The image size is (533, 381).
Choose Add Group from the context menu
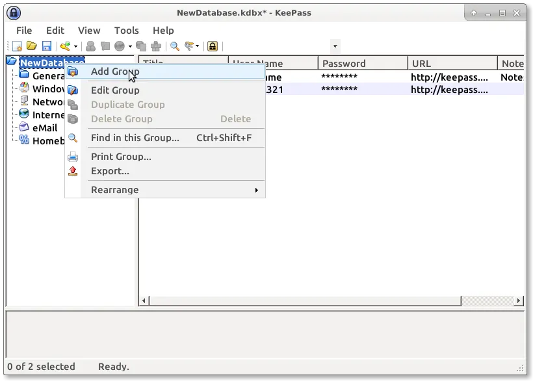click(115, 72)
